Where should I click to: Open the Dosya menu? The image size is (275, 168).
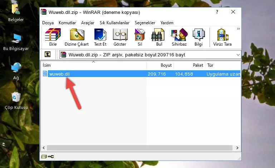coord(48,23)
